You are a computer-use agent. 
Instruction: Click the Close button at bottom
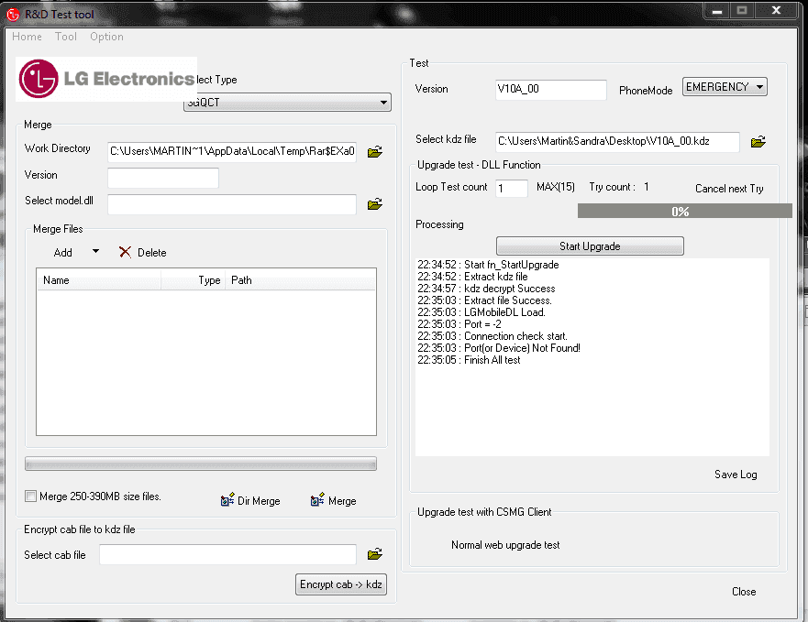coord(744,592)
